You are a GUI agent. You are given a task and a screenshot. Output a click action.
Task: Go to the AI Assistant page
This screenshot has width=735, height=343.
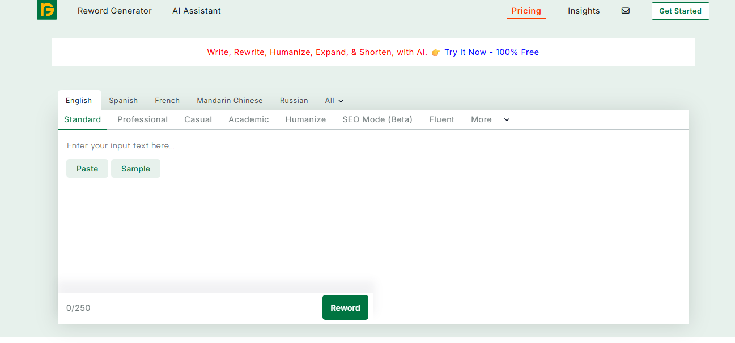click(x=197, y=11)
